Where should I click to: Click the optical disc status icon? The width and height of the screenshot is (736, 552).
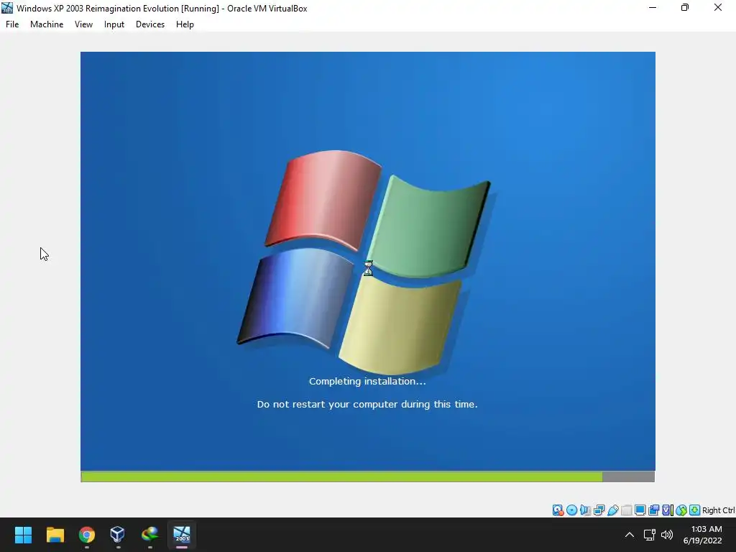tap(571, 510)
